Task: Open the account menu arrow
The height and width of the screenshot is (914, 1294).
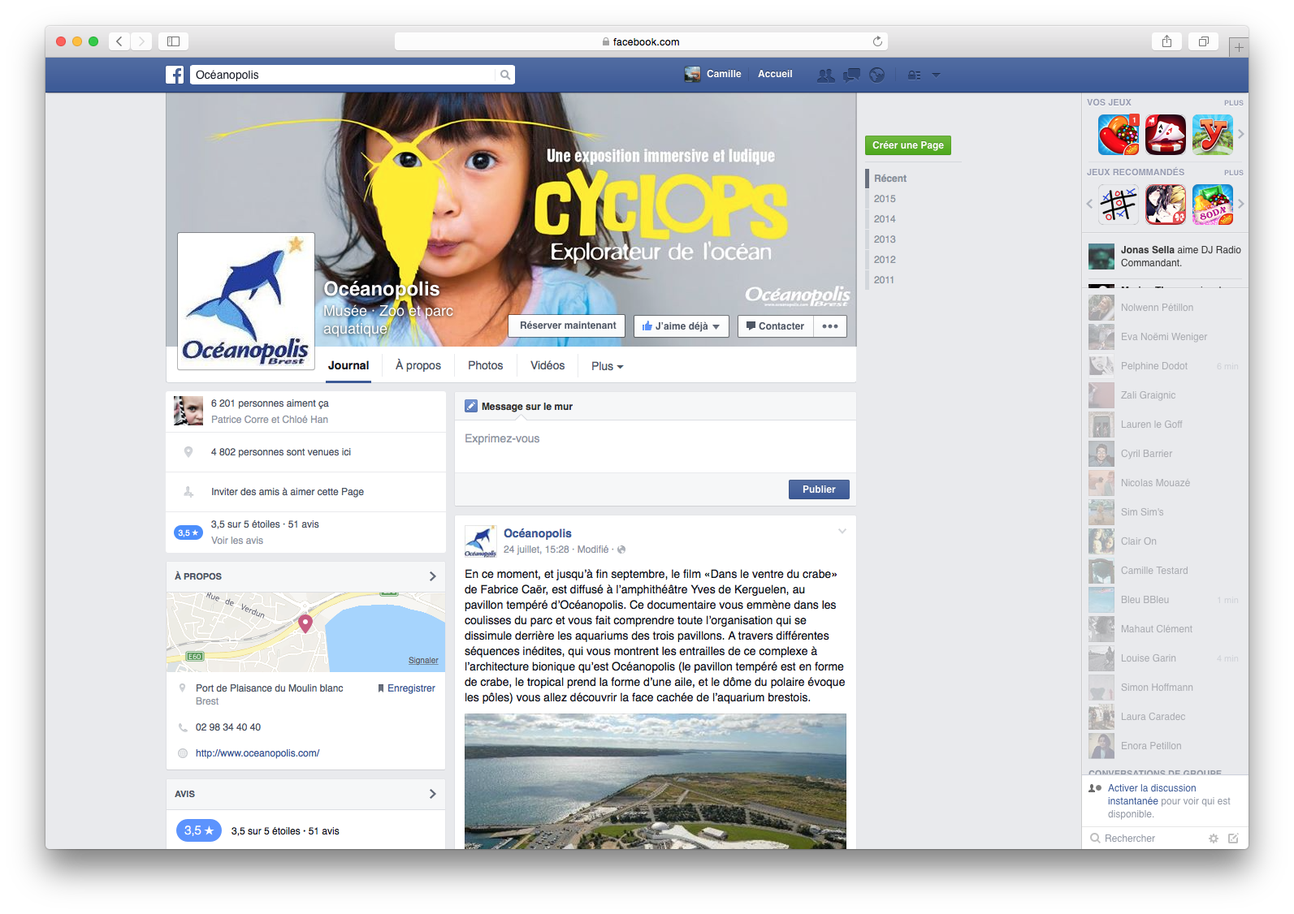Action: [936, 75]
